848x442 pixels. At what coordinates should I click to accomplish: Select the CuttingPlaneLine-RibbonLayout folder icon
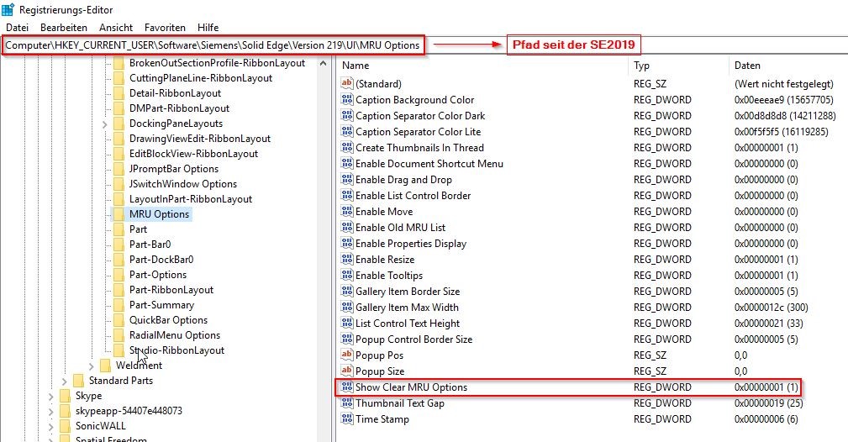(119, 78)
